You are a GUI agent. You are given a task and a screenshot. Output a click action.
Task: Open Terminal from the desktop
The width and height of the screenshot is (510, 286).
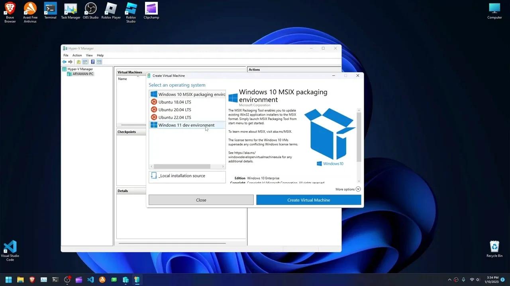(50, 8)
